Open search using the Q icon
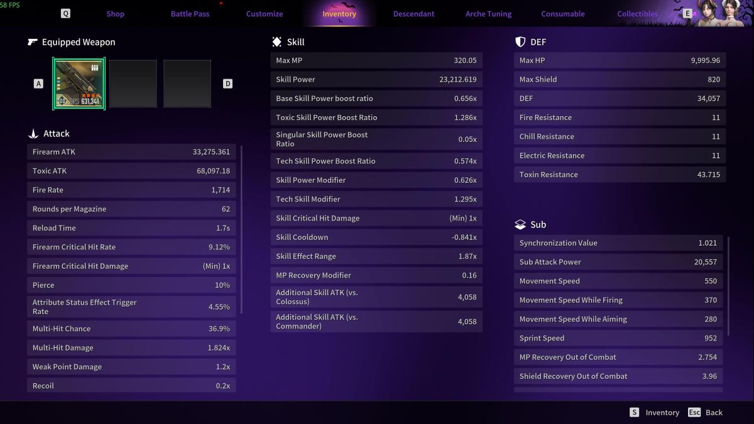This screenshot has width=754, height=424. [x=65, y=13]
